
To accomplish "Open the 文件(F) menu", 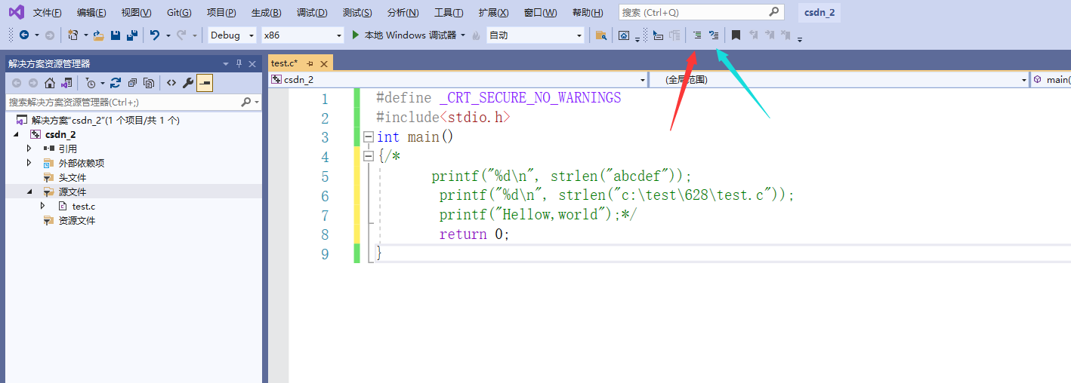I will click(x=48, y=13).
